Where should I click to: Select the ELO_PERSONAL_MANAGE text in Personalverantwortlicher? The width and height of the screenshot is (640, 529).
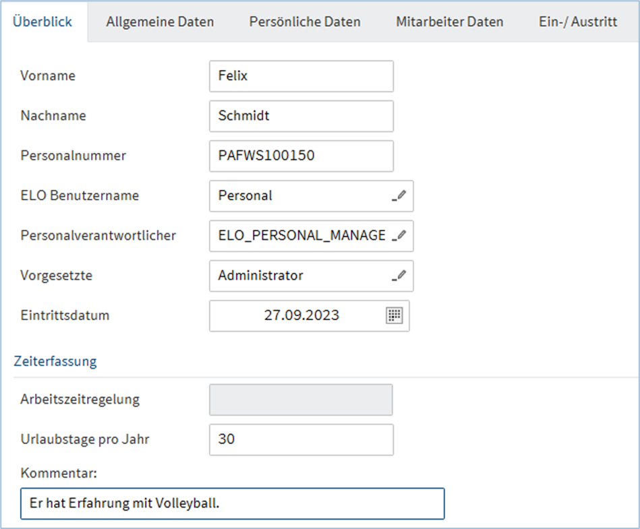tap(301, 236)
